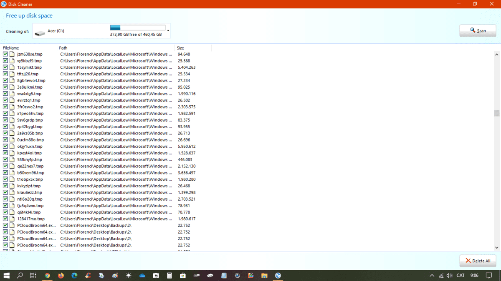Launch Google Chrome from taskbar
The width and height of the screenshot is (501, 281).
(x=47, y=276)
